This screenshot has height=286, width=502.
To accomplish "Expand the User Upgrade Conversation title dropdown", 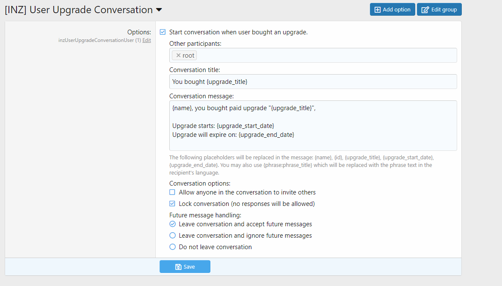I will tap(159, 10).
